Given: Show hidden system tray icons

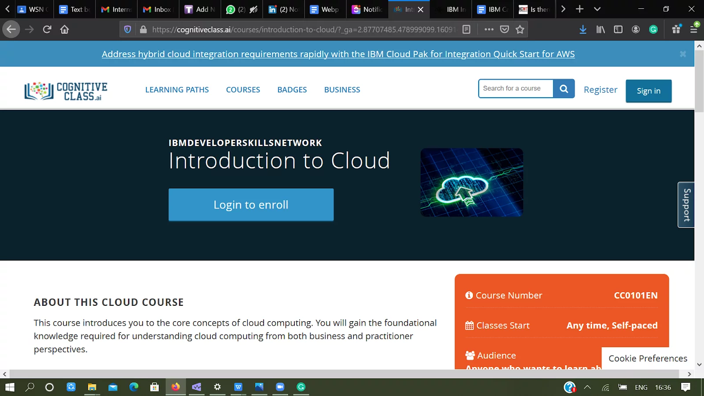Looking at the screenshot, I should tap(587, 387).
